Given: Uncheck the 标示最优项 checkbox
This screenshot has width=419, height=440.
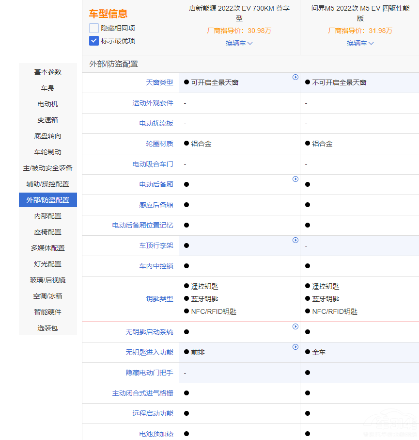Looking at the screenshot, I should (x=94, y=41).
